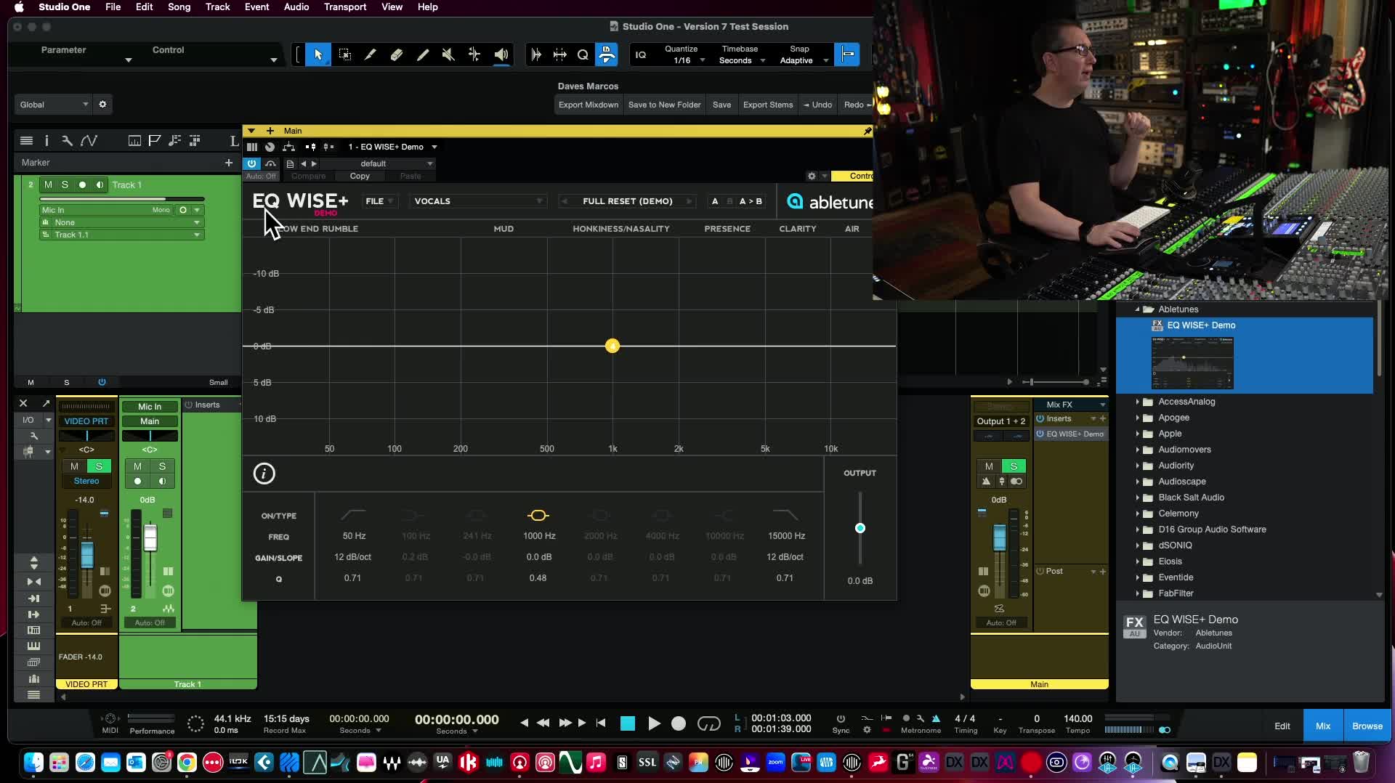Expand the AccessAnalog folder
This screenshot has height=783, width=1395.
pos(1138,402)
